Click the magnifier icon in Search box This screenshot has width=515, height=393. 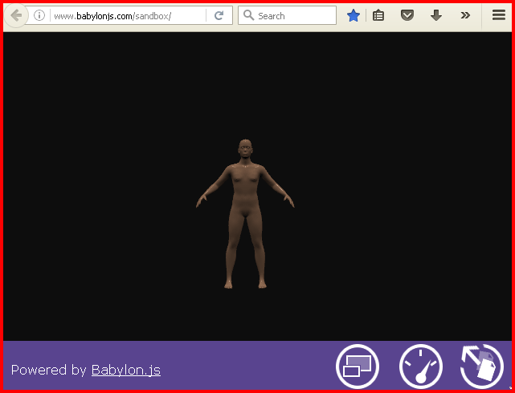[248, 15]
